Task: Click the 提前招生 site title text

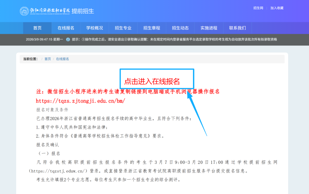Action: pyautogui.click(x=83, y=11)
